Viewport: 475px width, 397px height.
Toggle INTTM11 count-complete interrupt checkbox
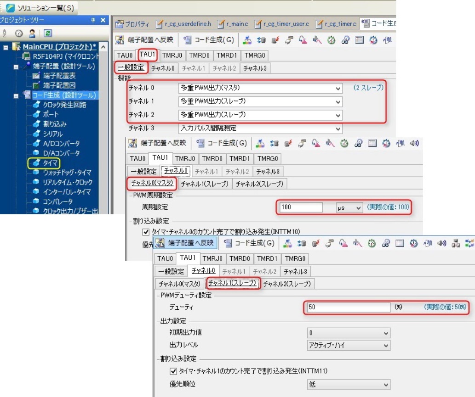click(x=173, y=371)
